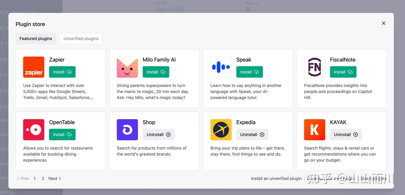Install the Speak plugin
405x195 pixels.
pos(249,72)
